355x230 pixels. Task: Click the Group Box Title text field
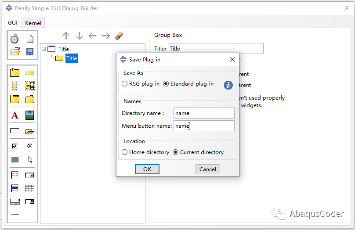[216, 48]
